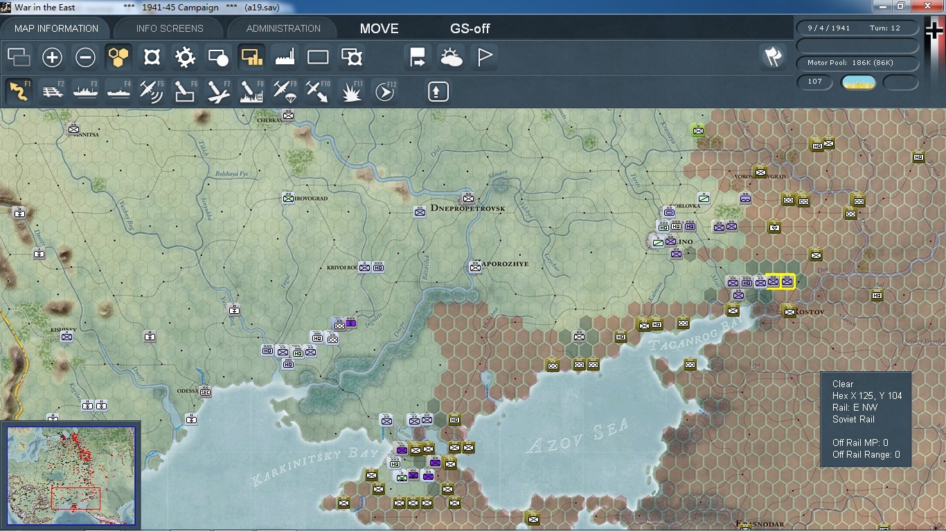Select the F5 aircraft with radar waves icon

pos(152,91)
